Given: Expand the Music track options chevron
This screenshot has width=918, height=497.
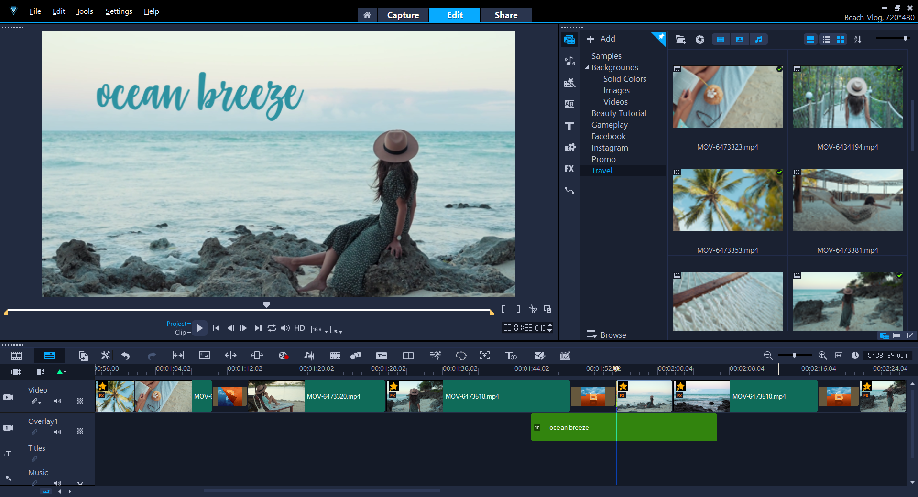Looking at the screenshot, I should tap(80, 484).
